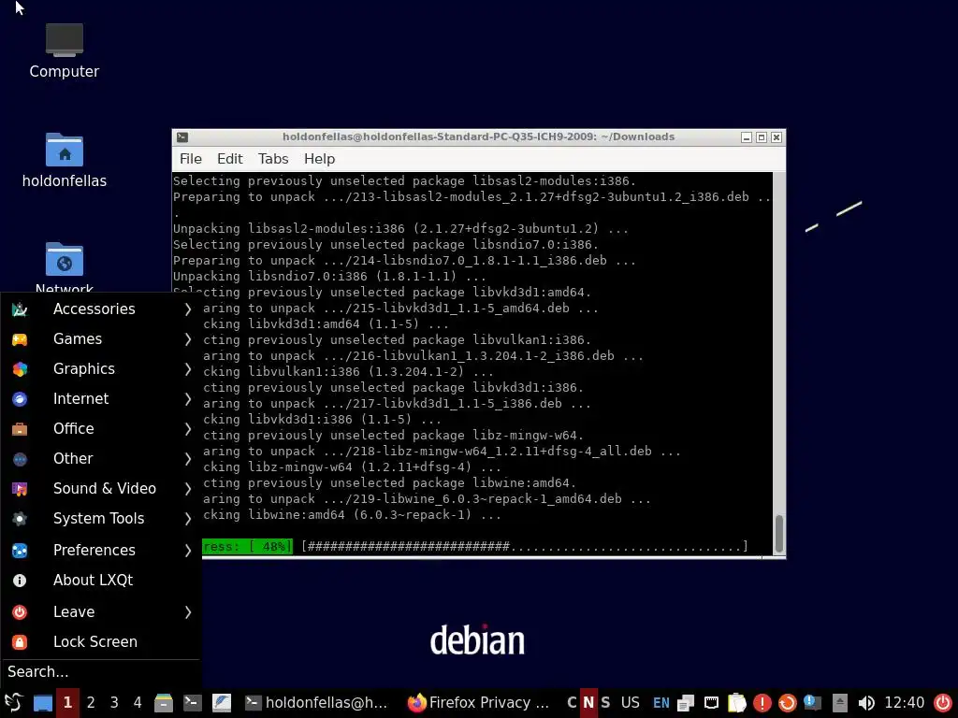Image resolution: width=958 pixels, height=718 pixels.
Task: Open the Graphics menu category
Action: click(x=101, y=368)
